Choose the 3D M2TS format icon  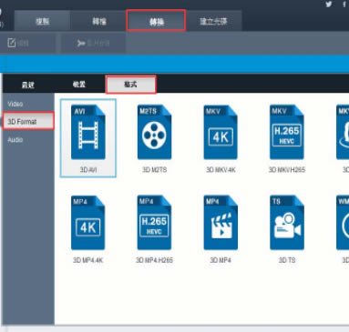[154, 132]
